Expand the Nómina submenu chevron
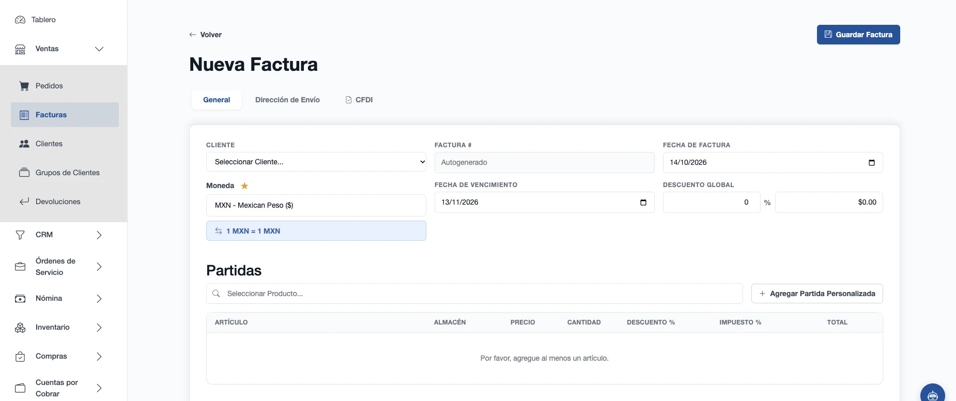 click(x=99, y=299)
